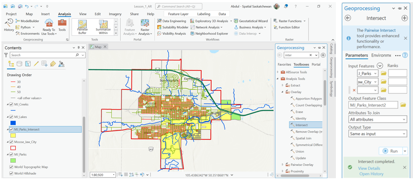The width and height of the screenshot is (413, 181).
Task: Browse for Output Feature Class folder
Action: [x=403, y=105]
